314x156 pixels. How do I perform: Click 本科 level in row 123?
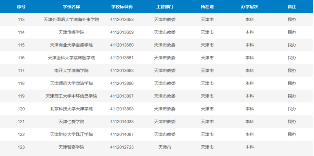coord(250,148)
